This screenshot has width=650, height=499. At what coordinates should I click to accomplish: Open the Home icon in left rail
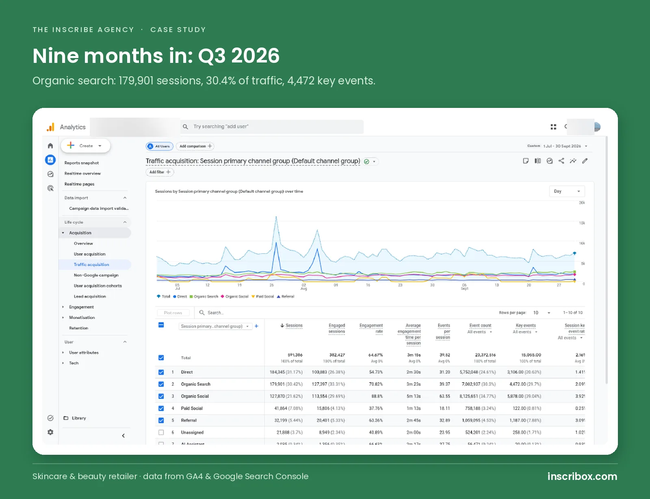coord(50,146)
